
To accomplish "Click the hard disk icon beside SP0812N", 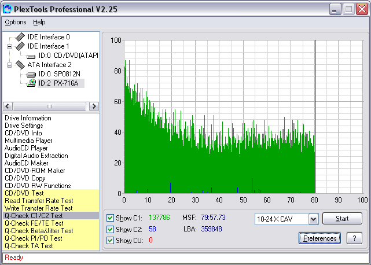I will point(31,75).
